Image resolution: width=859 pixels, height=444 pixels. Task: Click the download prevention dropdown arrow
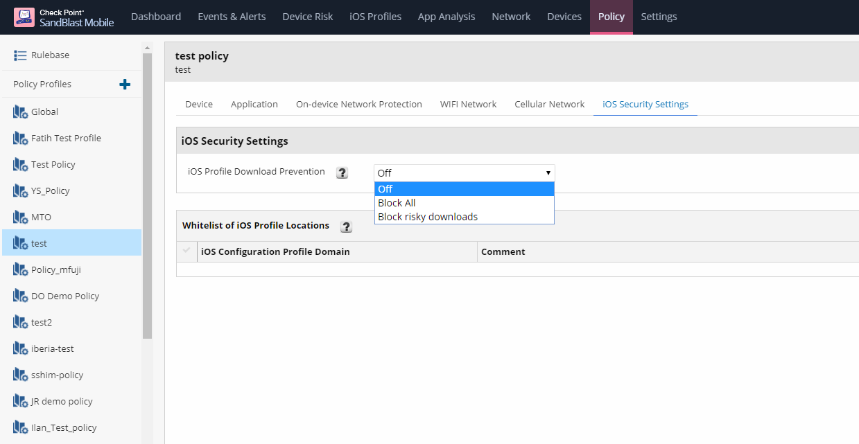[x=548, y=172]
